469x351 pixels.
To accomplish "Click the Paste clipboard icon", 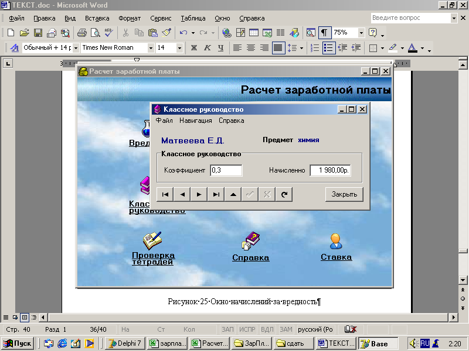I will point(153,33).
